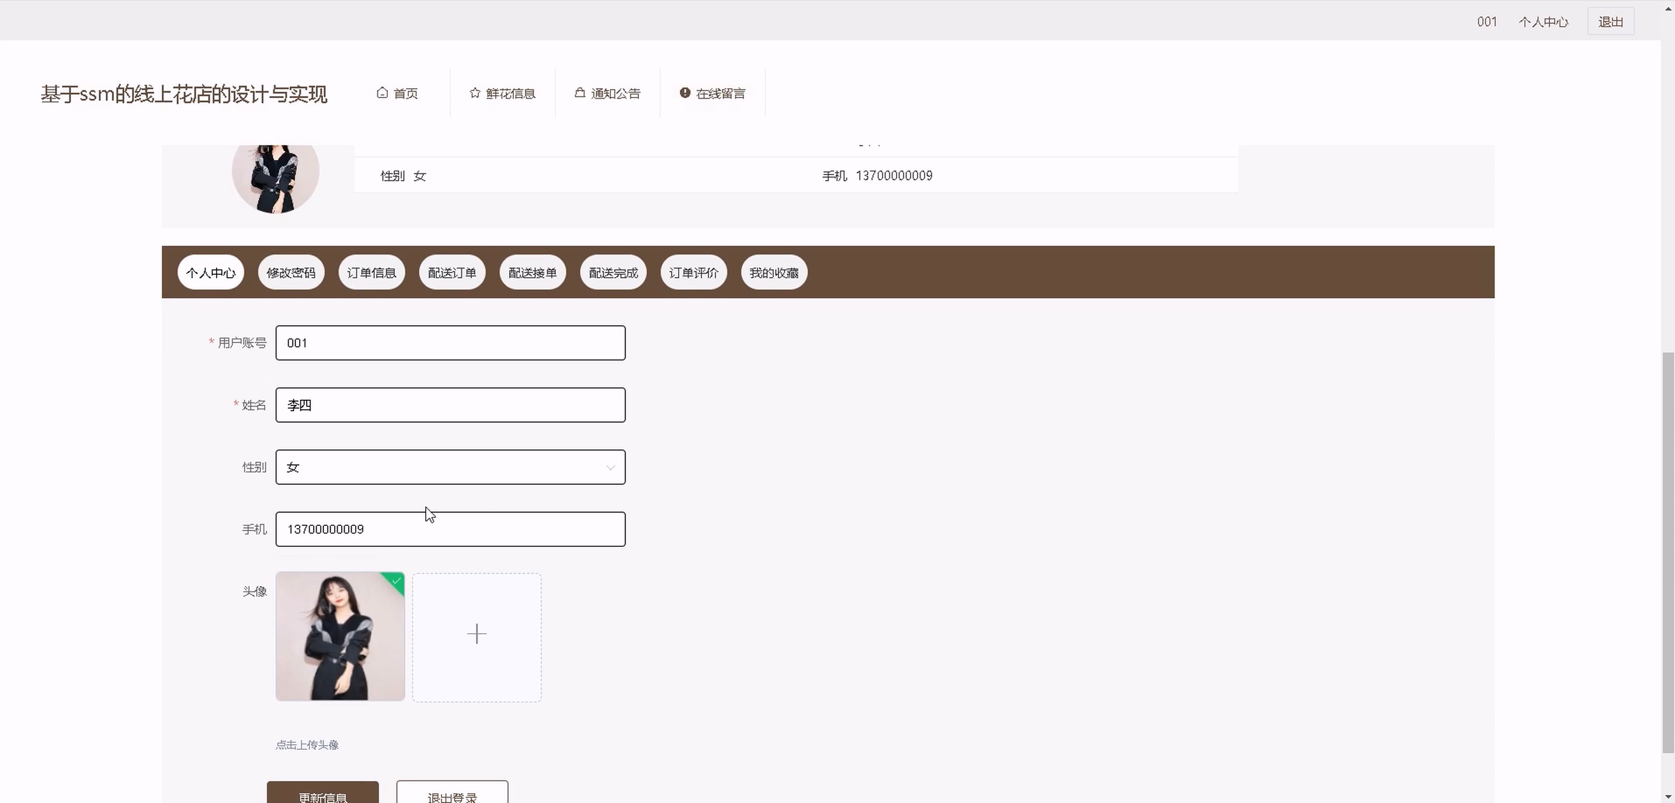Screen dimensions: 1675x803
Task: Focus the 用户账号 input field
Action: pos(451,343)
